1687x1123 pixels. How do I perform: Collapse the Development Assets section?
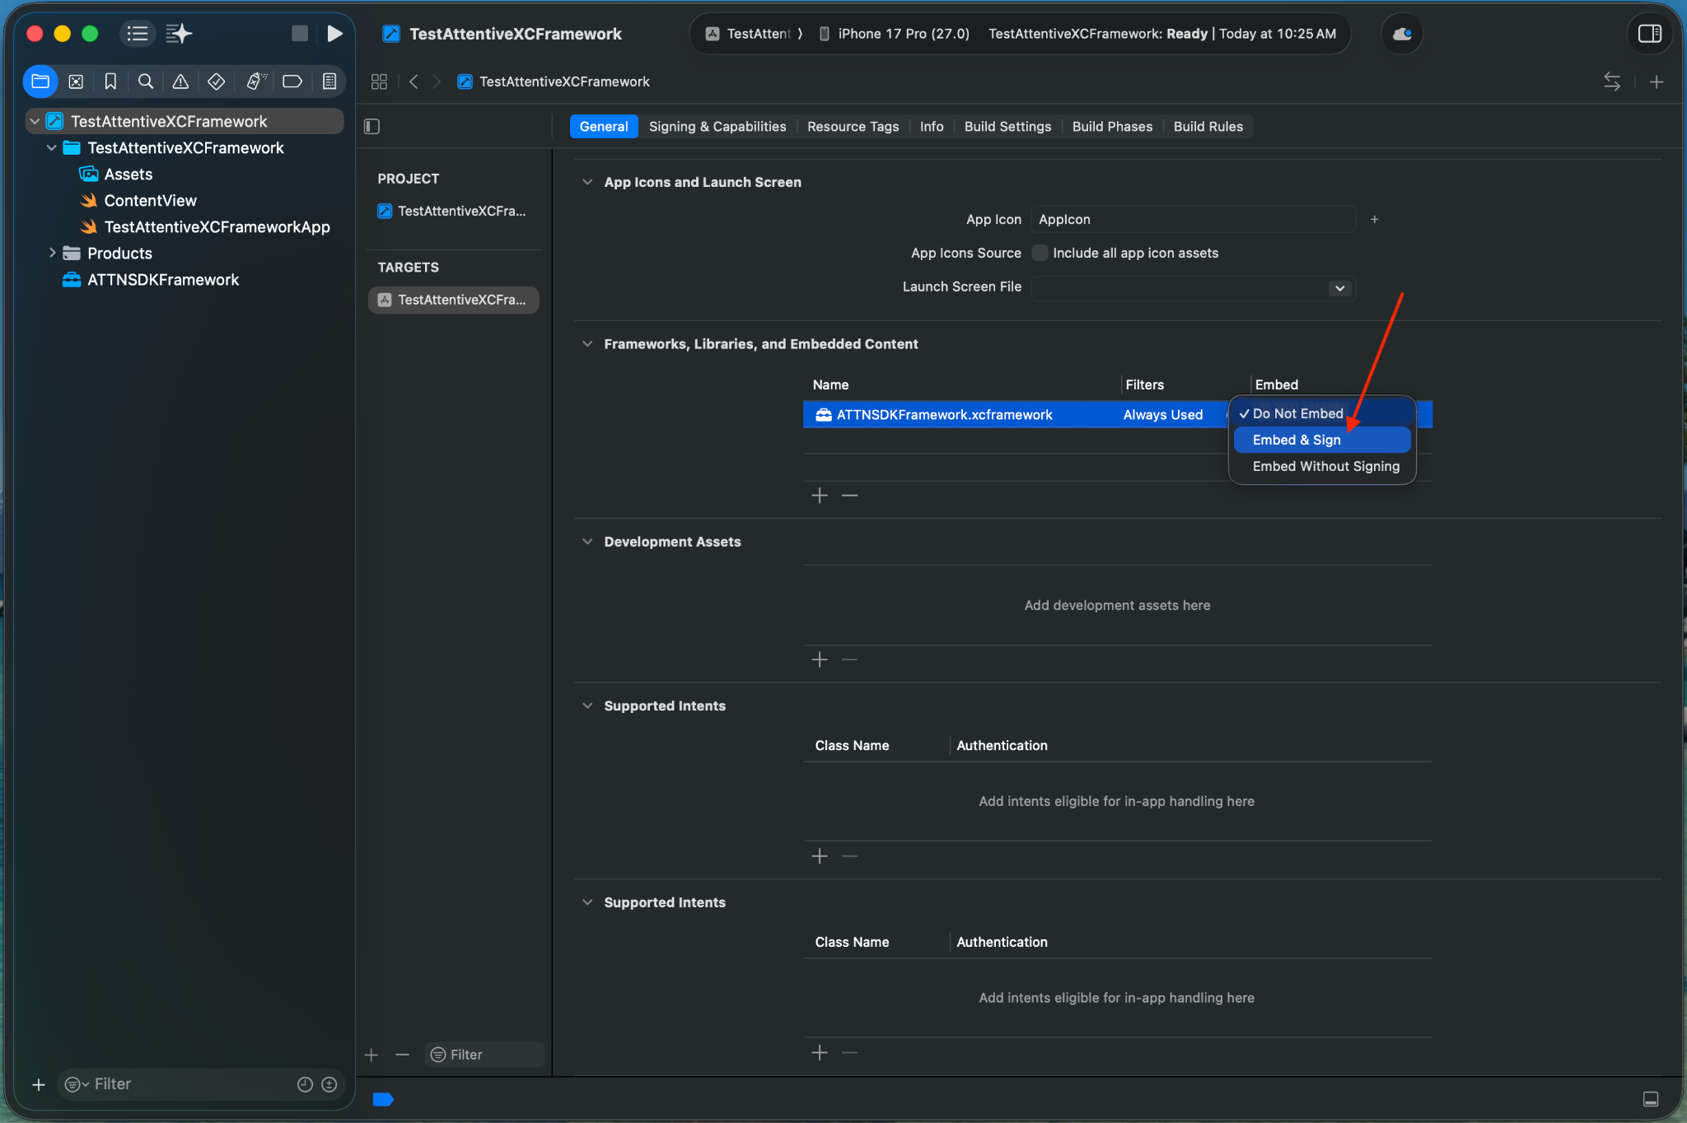point(587,541)
